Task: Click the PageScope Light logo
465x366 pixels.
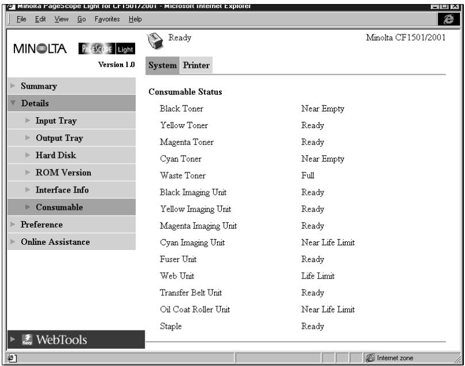Action: tap(106, 49)
